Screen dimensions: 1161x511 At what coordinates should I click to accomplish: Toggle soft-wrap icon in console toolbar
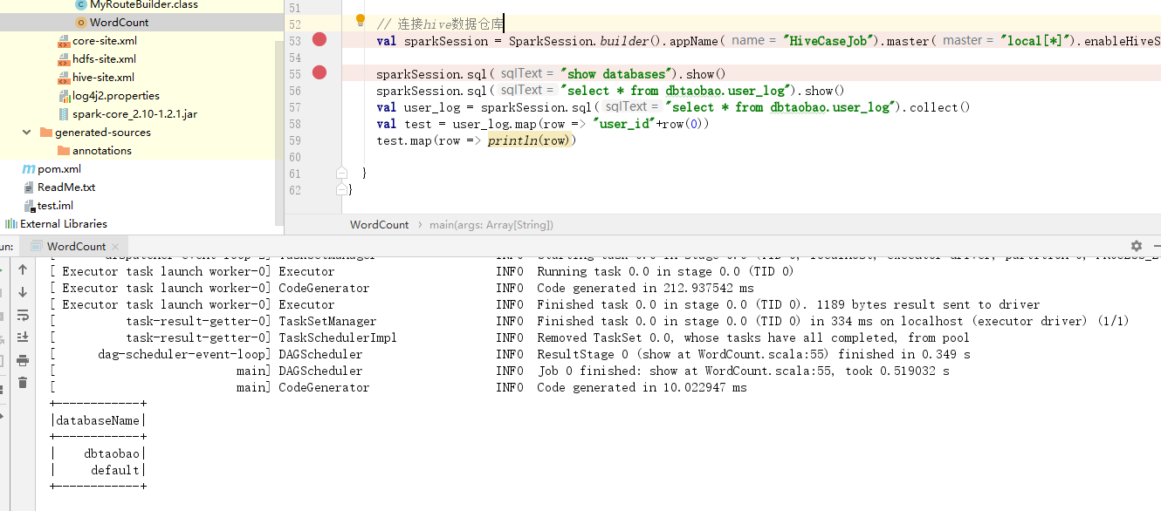(x=23, y=315)
